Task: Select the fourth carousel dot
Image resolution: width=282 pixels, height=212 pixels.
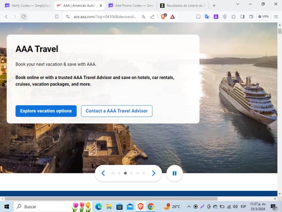Action: pyautogui.click(x=131, y=173)
